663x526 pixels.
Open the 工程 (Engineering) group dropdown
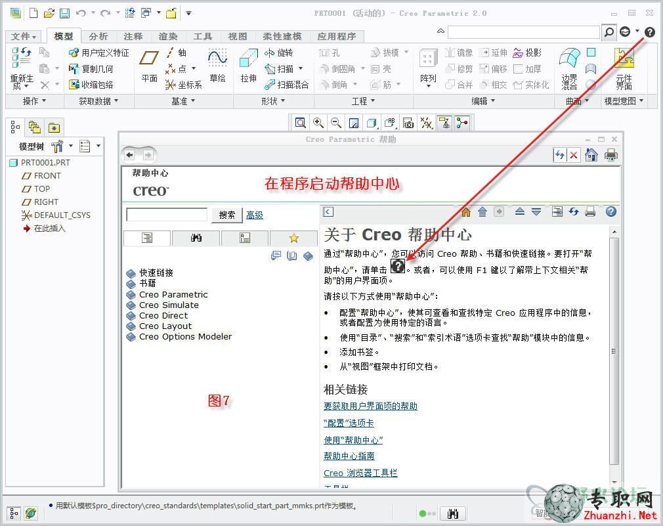pyautogui.click(x=363, y=101)
